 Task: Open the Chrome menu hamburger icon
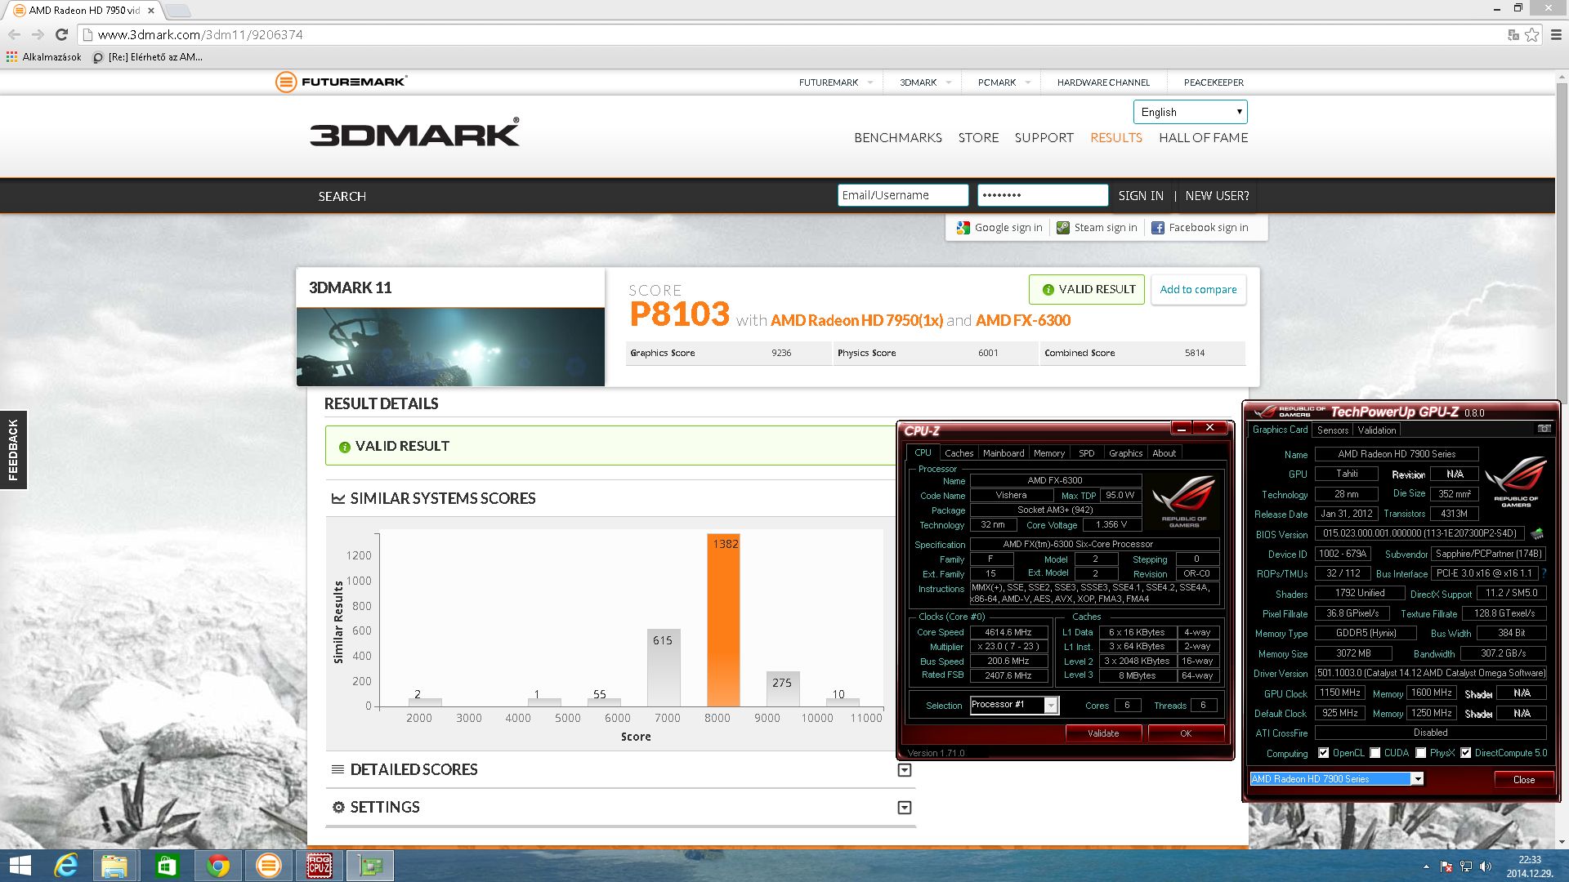pyautogui.click(x=1555, y=34)
